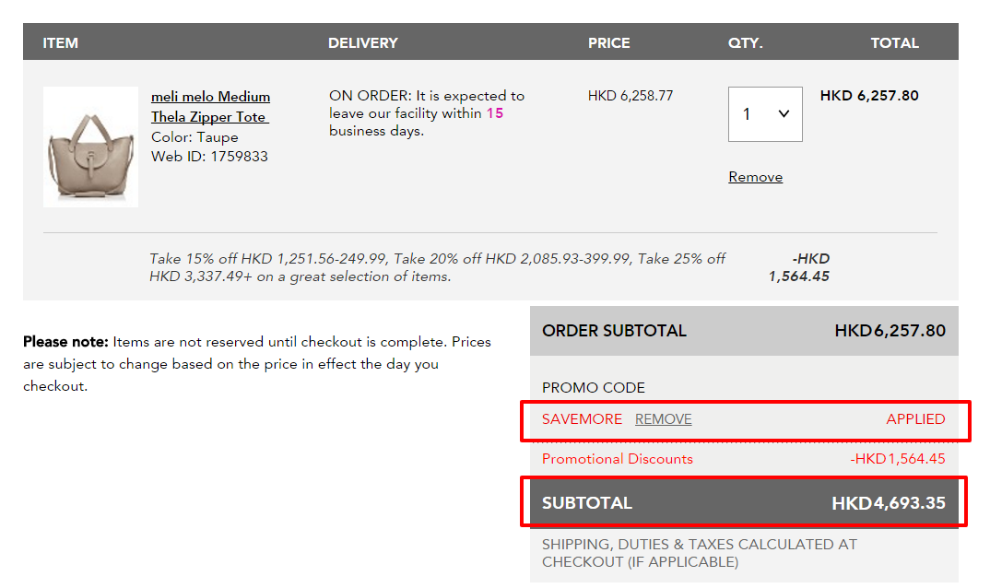Click the TOTAL column header

coord(895,43)
